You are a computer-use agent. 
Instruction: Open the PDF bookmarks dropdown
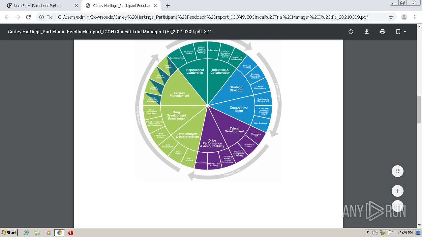[401, 32]
